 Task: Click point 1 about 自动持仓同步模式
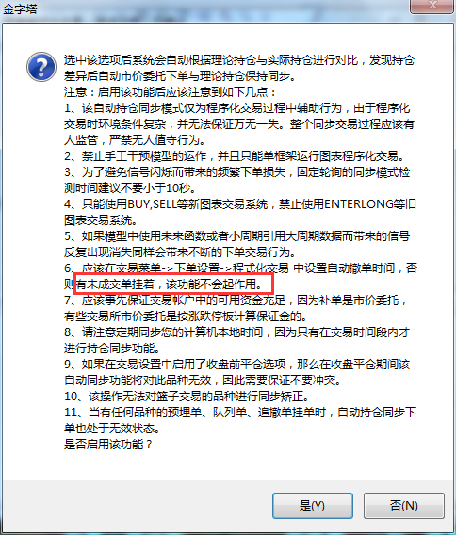pos(239,123)
